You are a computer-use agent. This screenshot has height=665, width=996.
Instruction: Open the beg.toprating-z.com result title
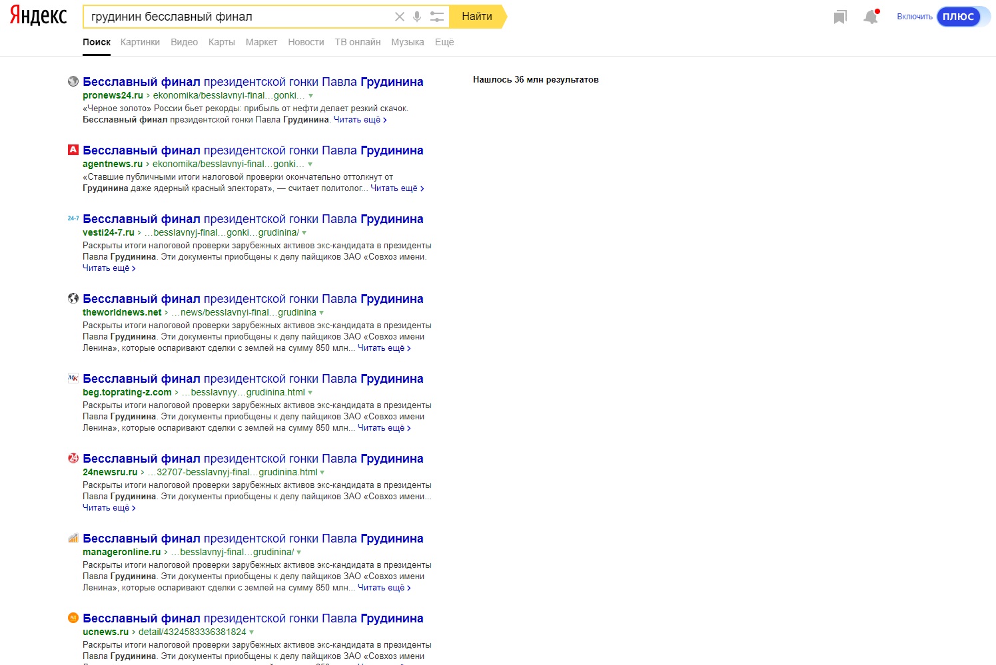pos(253,379)
